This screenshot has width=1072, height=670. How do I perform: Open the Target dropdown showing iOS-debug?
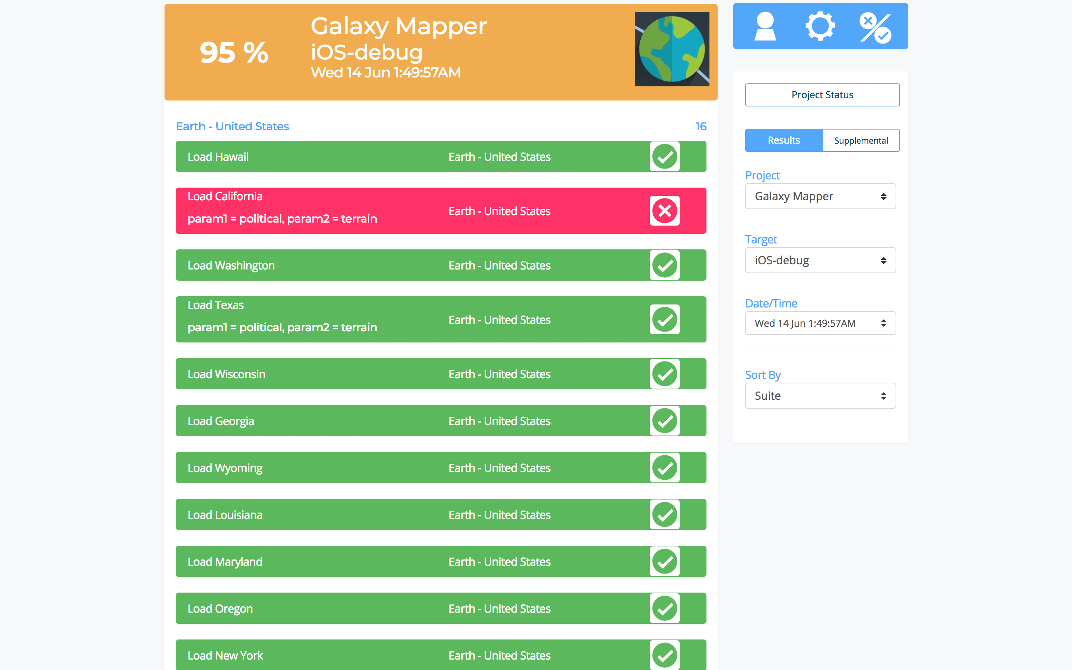pyautogui.click(x=820, y=260)
